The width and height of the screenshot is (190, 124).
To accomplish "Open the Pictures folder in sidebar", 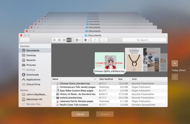I will click(35, 65).
